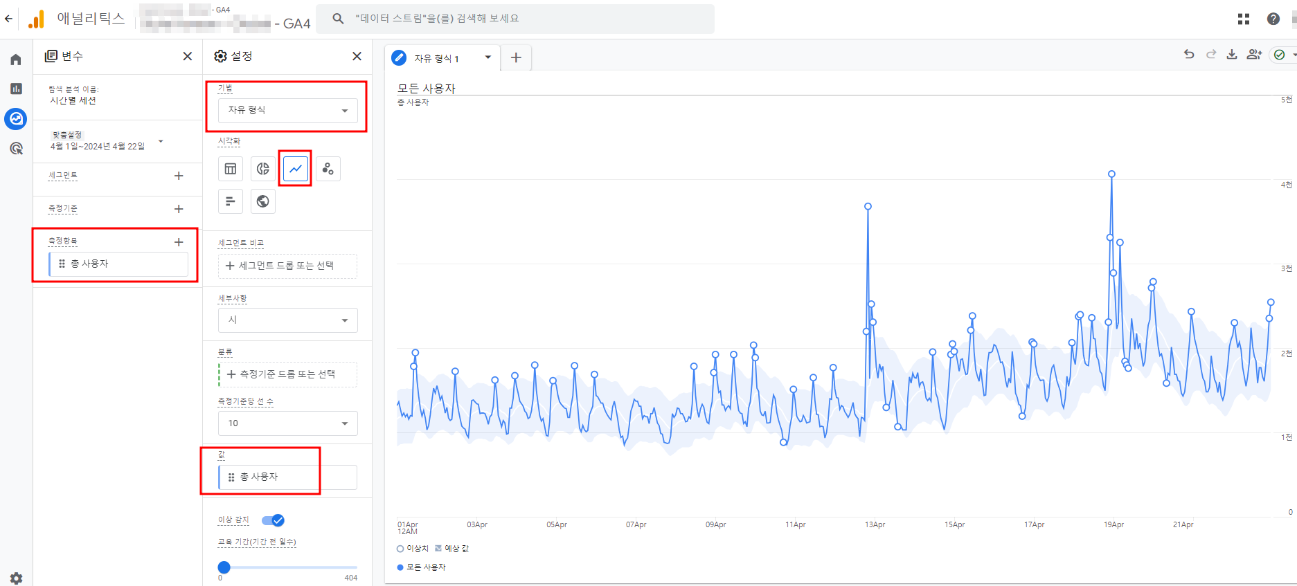Screen dimensions: 1297x586
Task: Open the help menu
Action: pos(1273,19)
